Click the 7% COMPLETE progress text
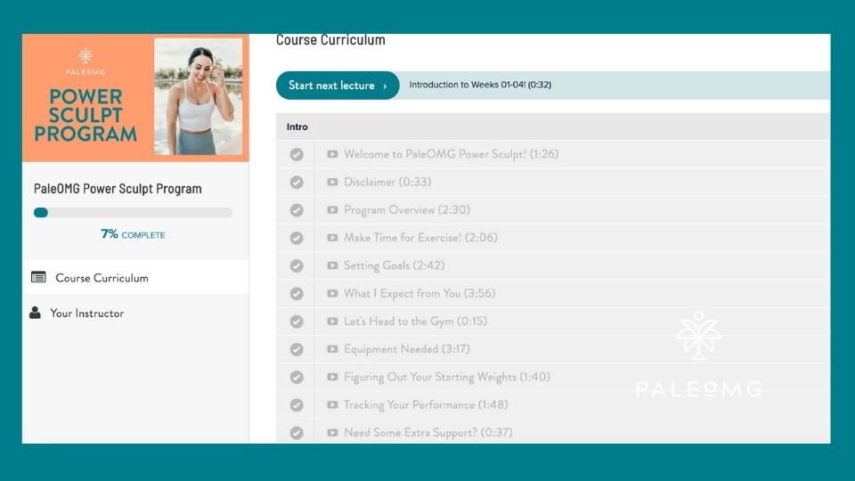The height and width of the screenshot is (481, 855). (133, 234)
